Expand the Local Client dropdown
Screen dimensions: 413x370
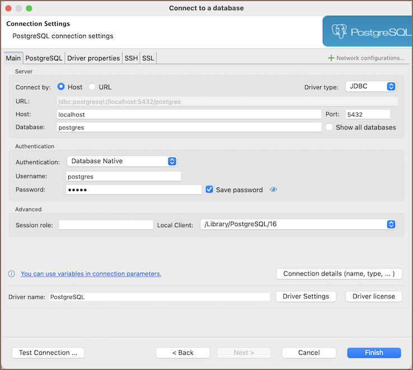pos(298,224)
